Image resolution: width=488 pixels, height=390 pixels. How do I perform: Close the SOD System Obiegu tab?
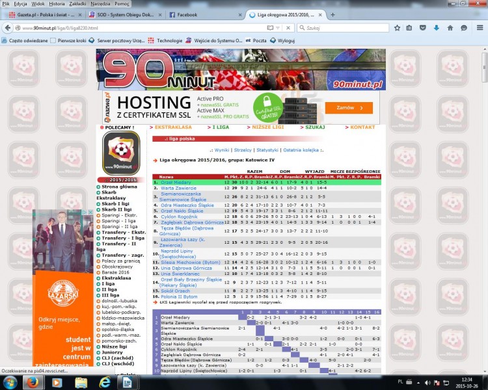(160, 14)
